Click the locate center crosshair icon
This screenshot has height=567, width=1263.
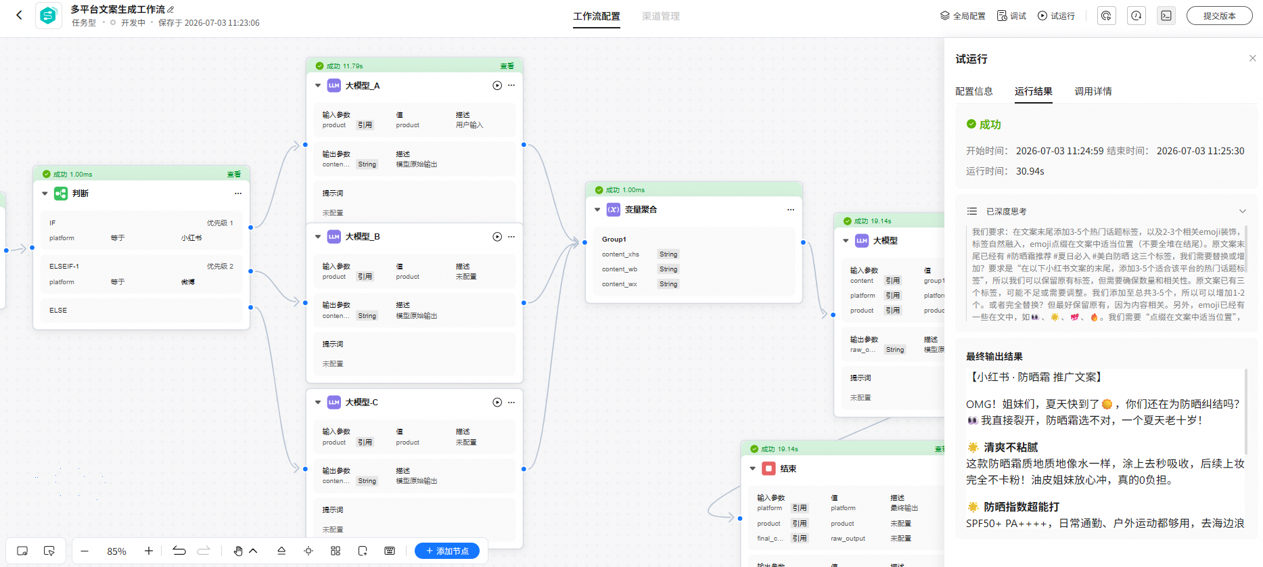tap(308, 551)
